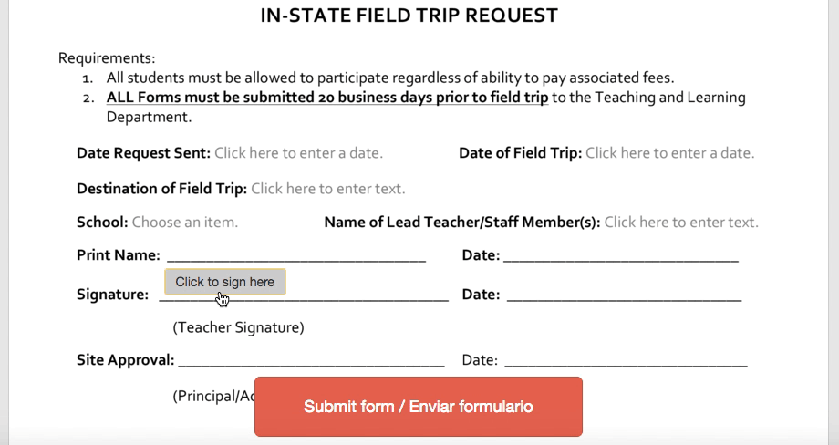The image size is (839, 445).
Task: Click the Signature line under the sign button
Action: pos(304,298)
